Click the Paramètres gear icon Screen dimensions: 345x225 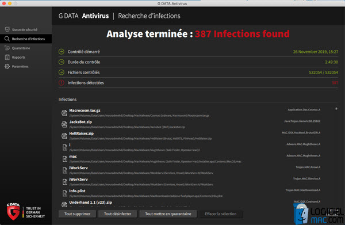[x=7, y=66]
